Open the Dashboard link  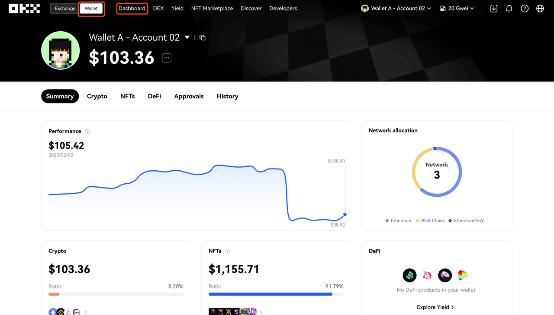pos(132,8)
